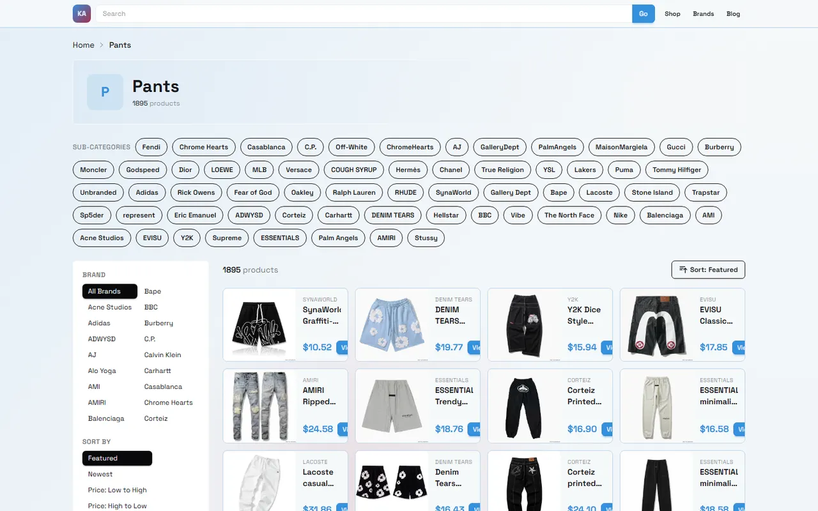
Task: Click the View button for $10.52 item
Action: 342,347
